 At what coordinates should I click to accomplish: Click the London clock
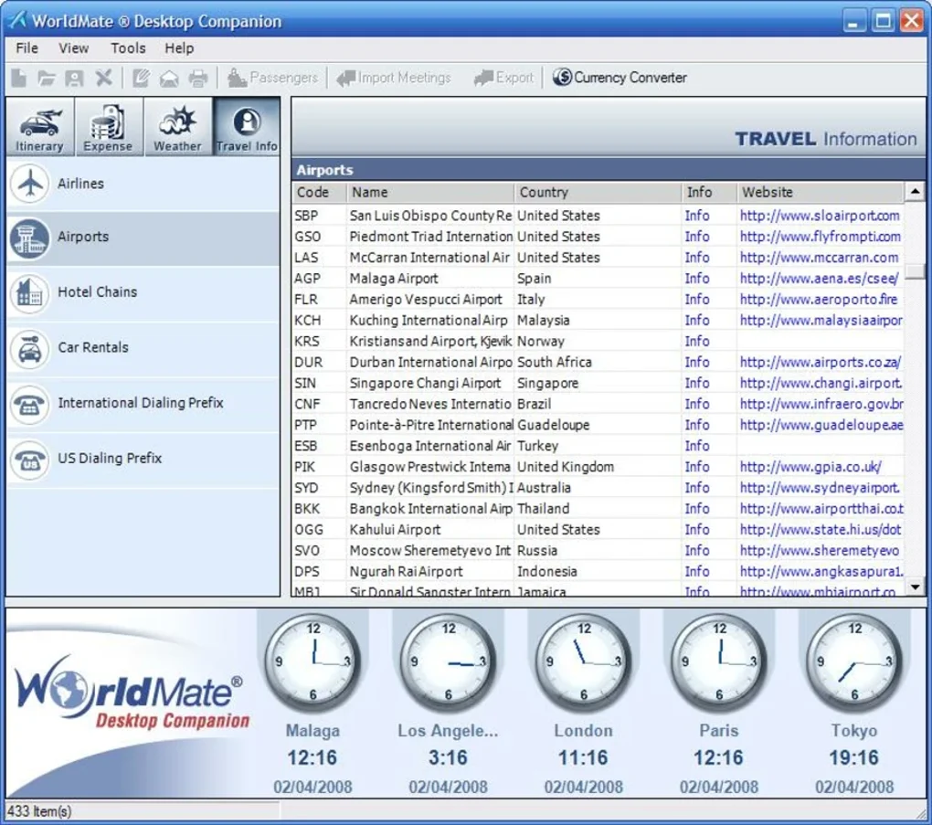pyautogui.click(x=584, y=661)
